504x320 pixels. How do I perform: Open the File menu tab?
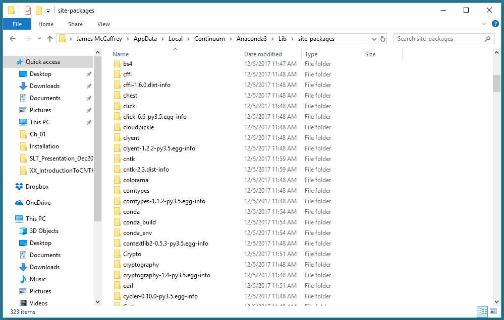[x=17, y=24]
